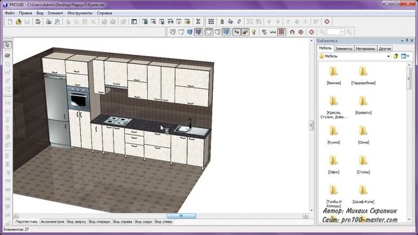418x235 pixels.
Task: Open the [Шкаф-Купе] furniture folder
Action: pos(363,195)
